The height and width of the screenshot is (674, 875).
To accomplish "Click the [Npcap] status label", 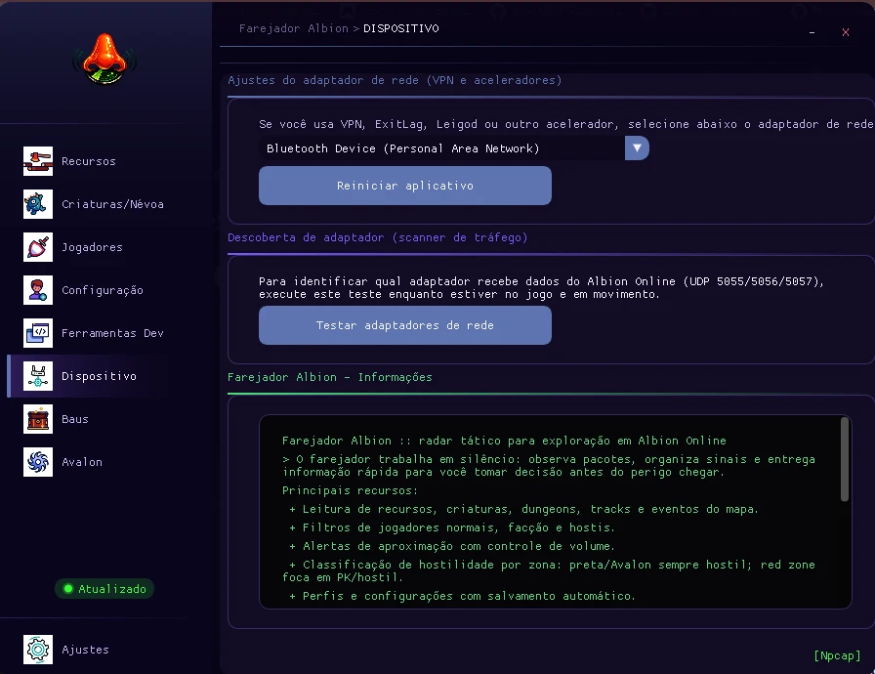I will (x=837, y=655).
